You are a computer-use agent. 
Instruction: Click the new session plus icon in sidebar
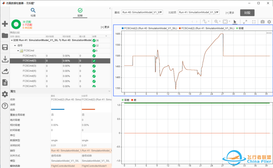pyautogui.click(x=5, y=24)
